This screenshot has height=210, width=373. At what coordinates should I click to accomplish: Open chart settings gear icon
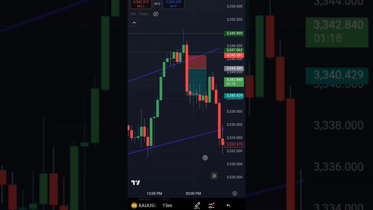tap(235, 193)
